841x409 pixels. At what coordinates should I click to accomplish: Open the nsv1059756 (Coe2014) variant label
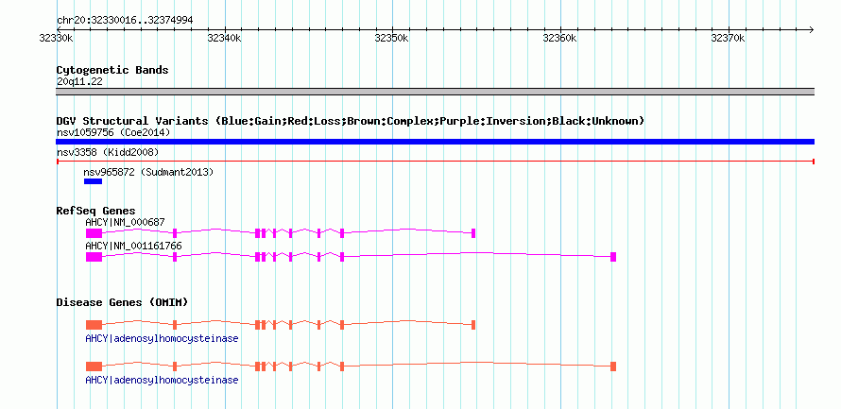pyautogui.click(x=113, y=132)
